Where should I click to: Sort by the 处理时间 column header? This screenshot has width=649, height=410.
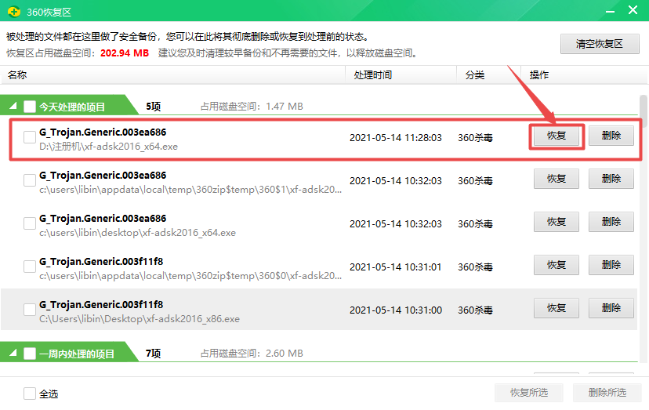[x=373, y=75]
